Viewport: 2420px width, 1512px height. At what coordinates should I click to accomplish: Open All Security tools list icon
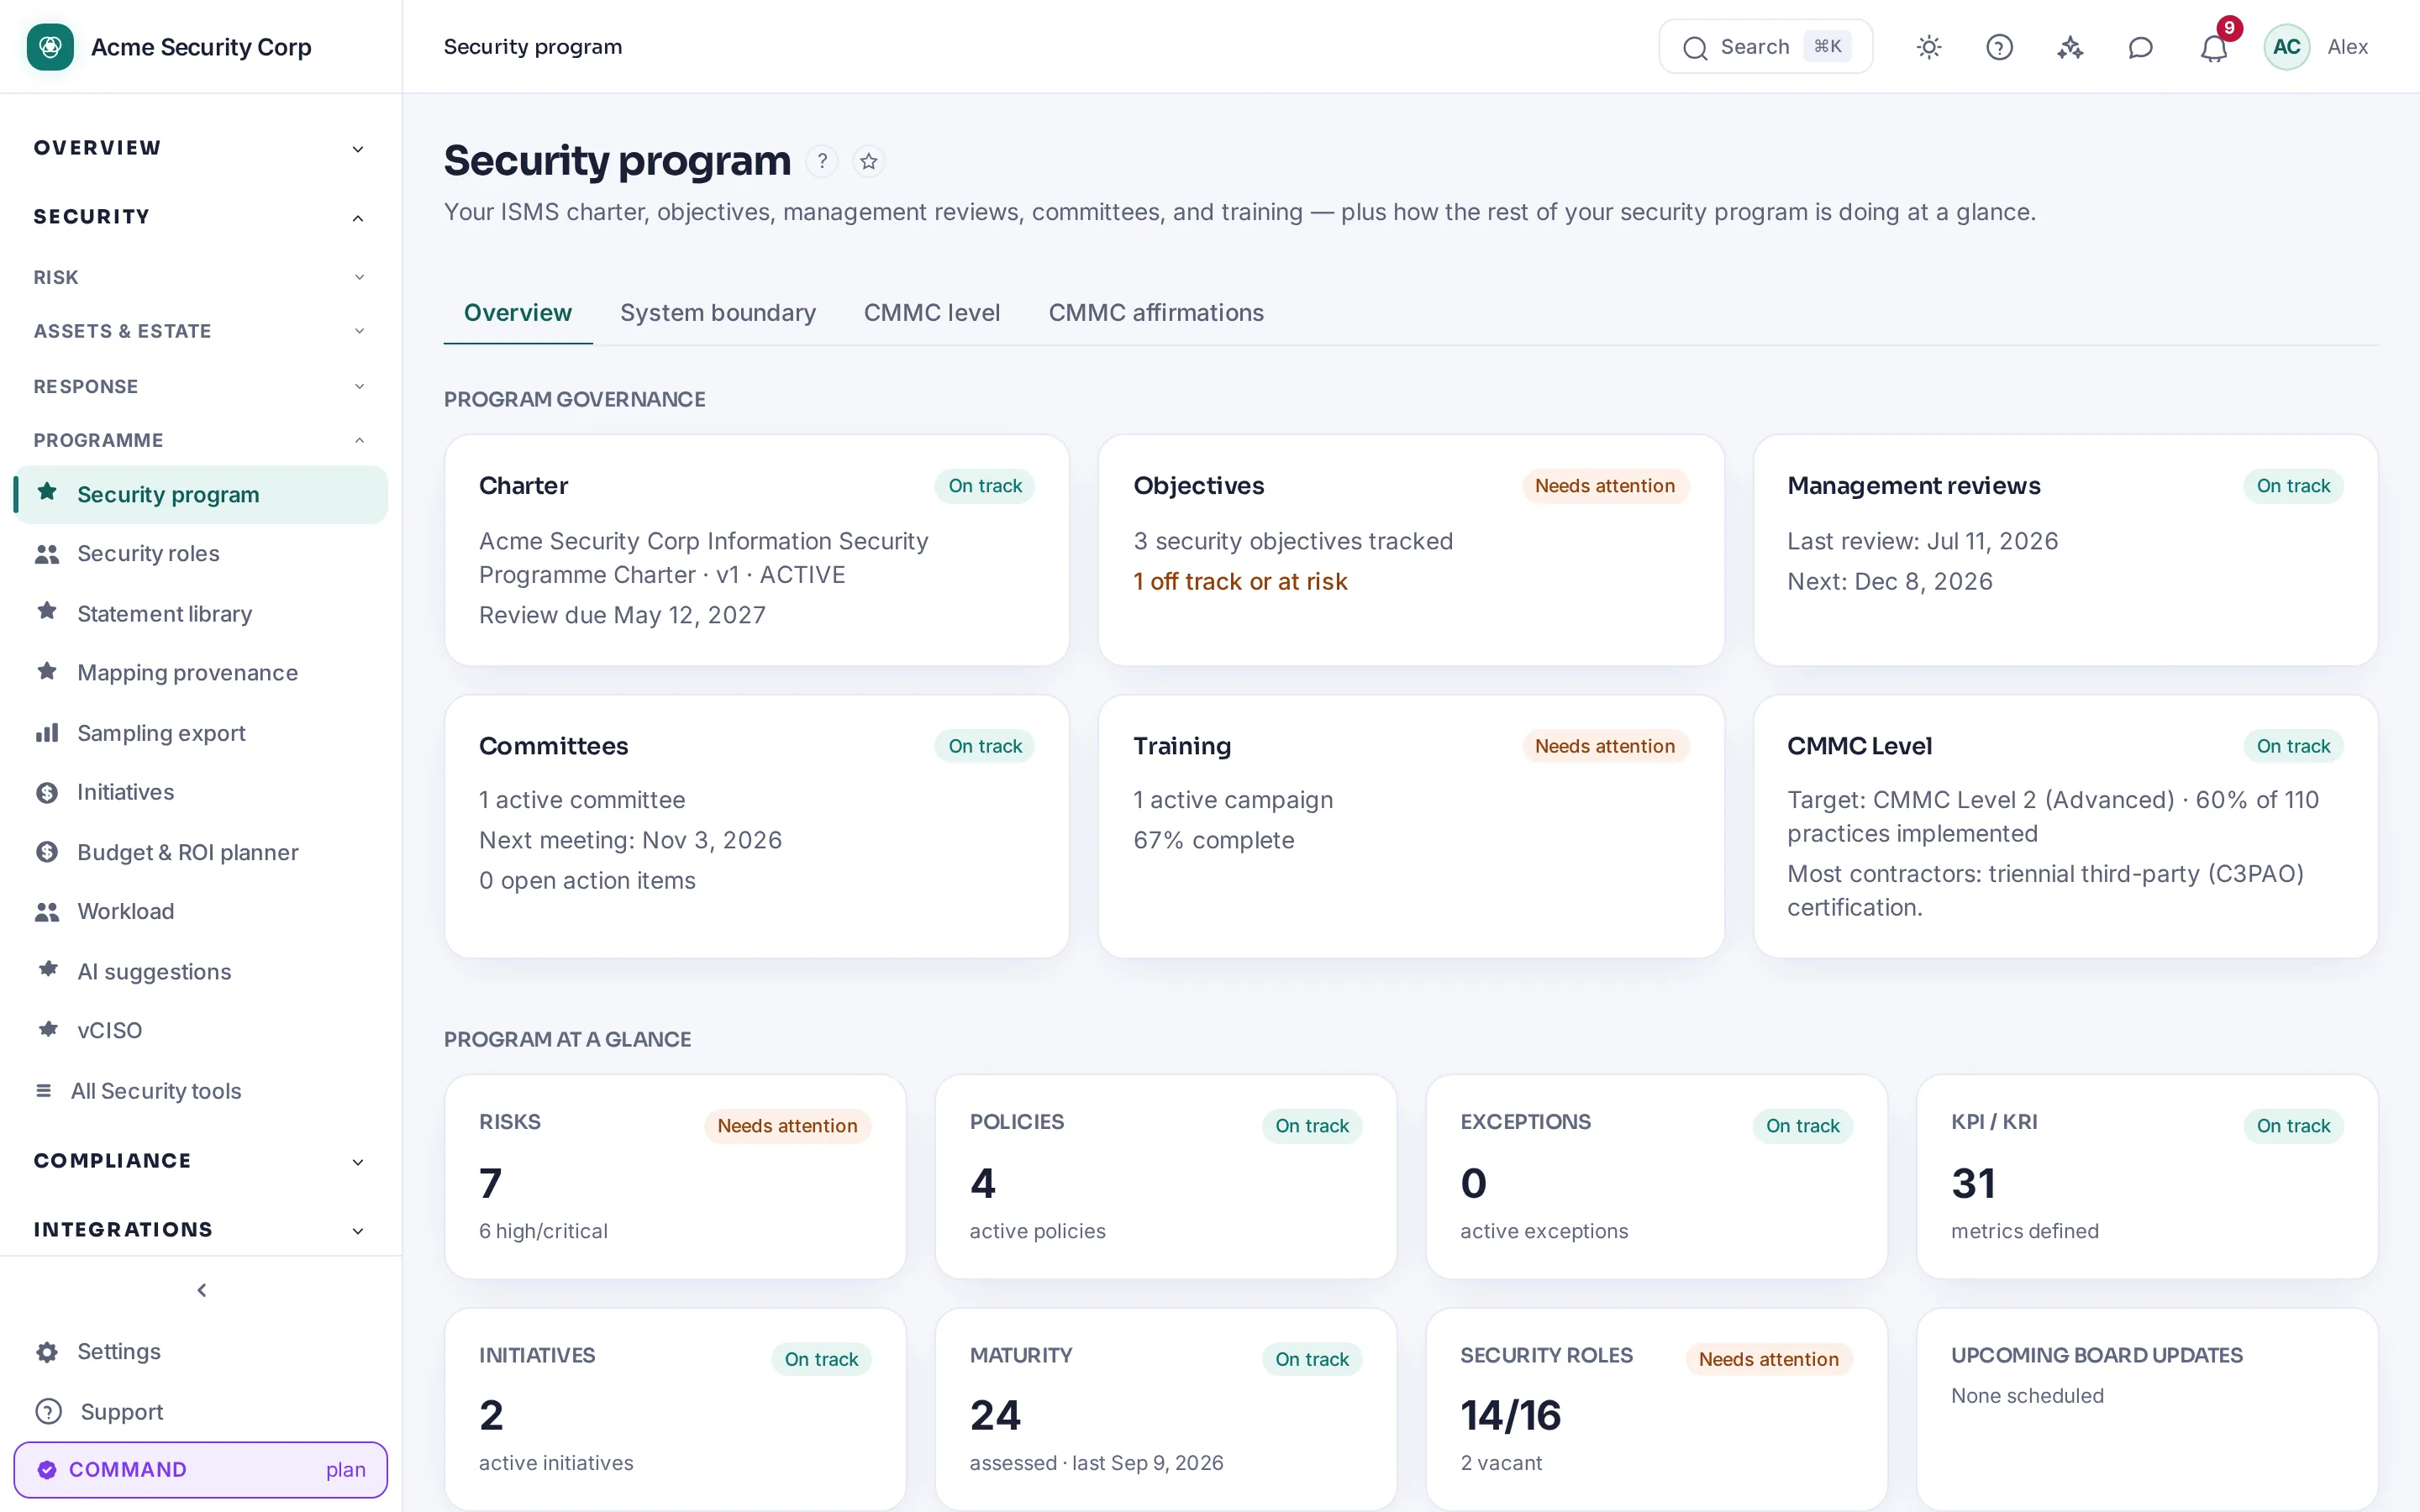point(43,1091)
